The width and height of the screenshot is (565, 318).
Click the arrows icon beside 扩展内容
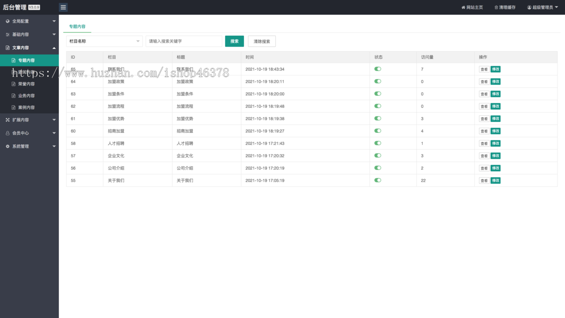coord(8,120)
